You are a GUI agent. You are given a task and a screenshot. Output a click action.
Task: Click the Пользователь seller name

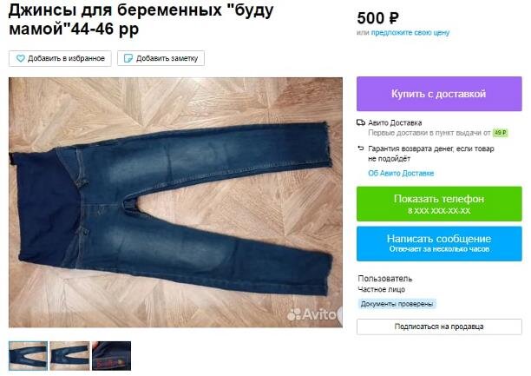click(385, 279)
